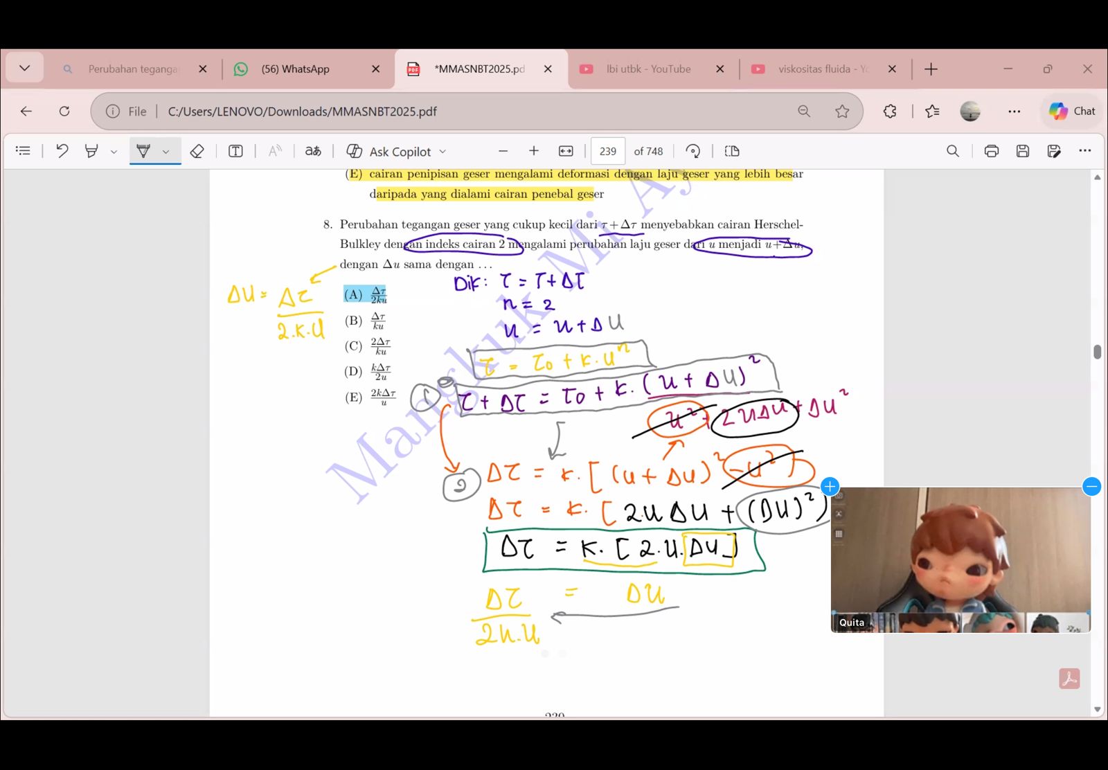Click the page number field showing 239
This screenshot has width=1108, height=770.
pyautogui.click(x=608, y=151)
